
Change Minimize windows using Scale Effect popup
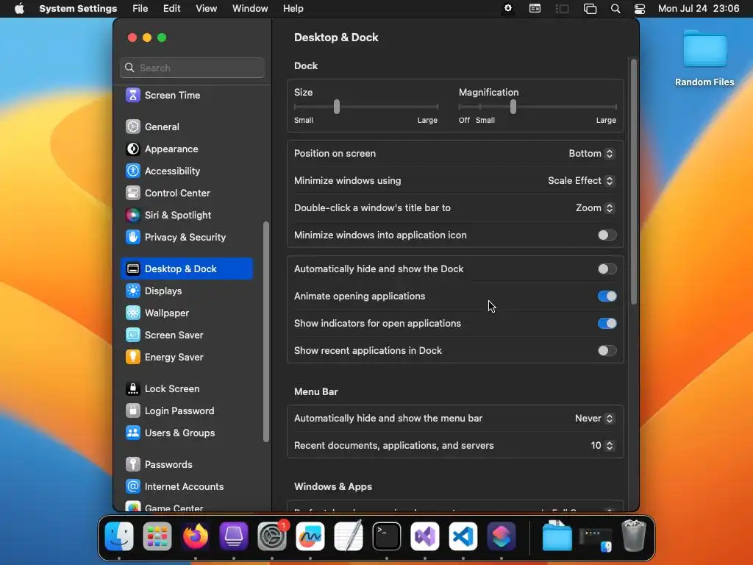581,181
